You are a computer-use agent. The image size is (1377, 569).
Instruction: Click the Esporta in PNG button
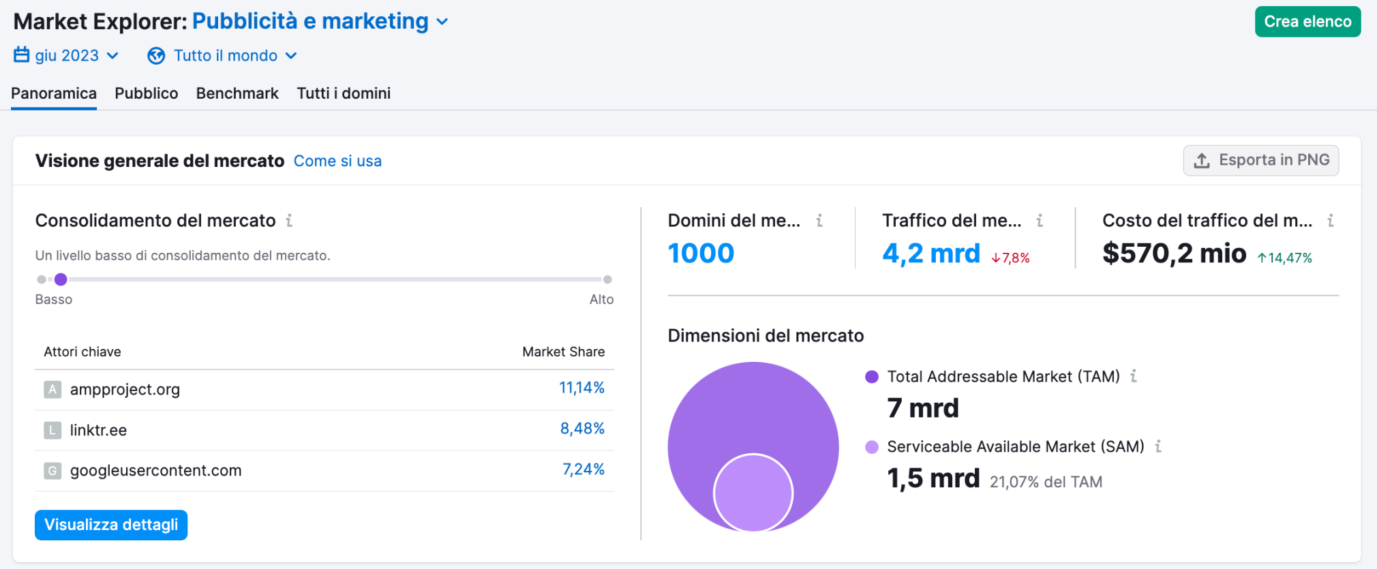pyautogui.click(x=1261, y=160)
